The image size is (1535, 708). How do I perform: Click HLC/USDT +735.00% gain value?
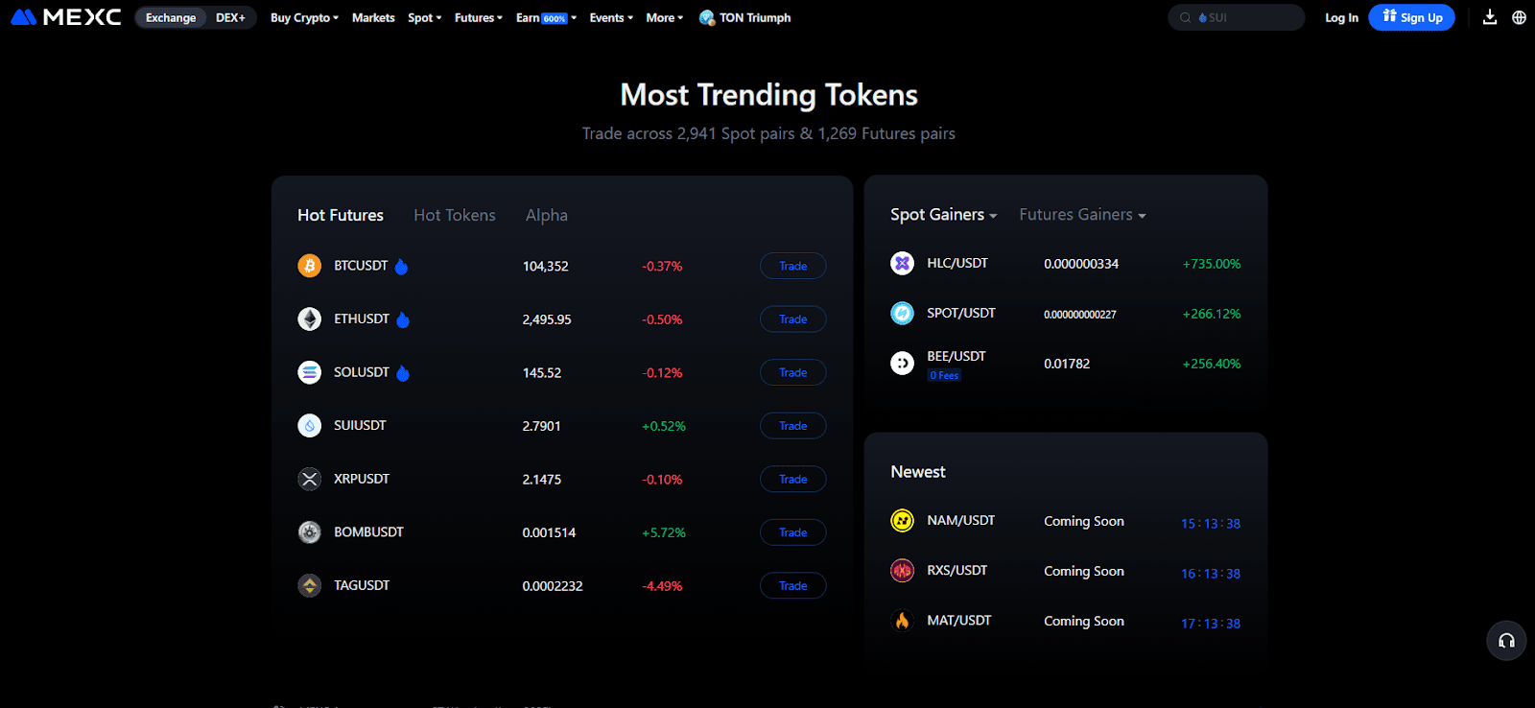pos(1212,264)
